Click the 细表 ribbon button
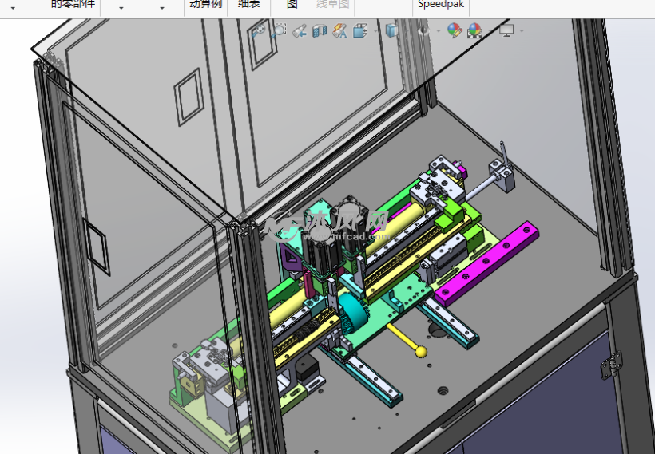 (249, 4)
